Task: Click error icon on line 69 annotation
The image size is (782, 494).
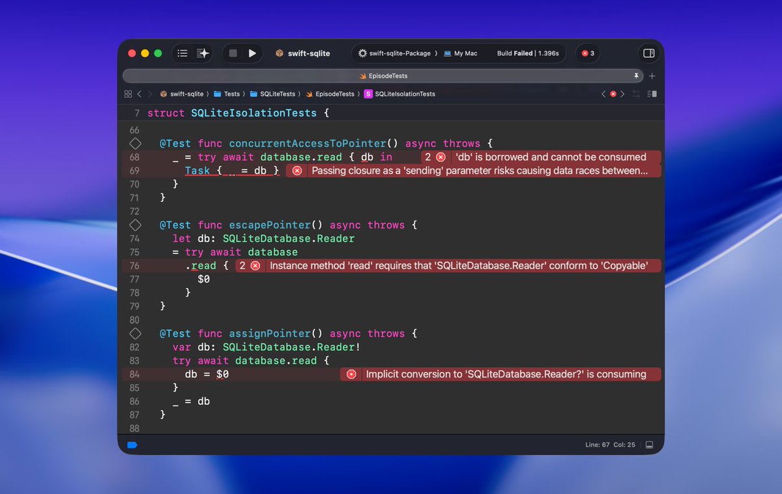Action: click(x=297, y=171)
